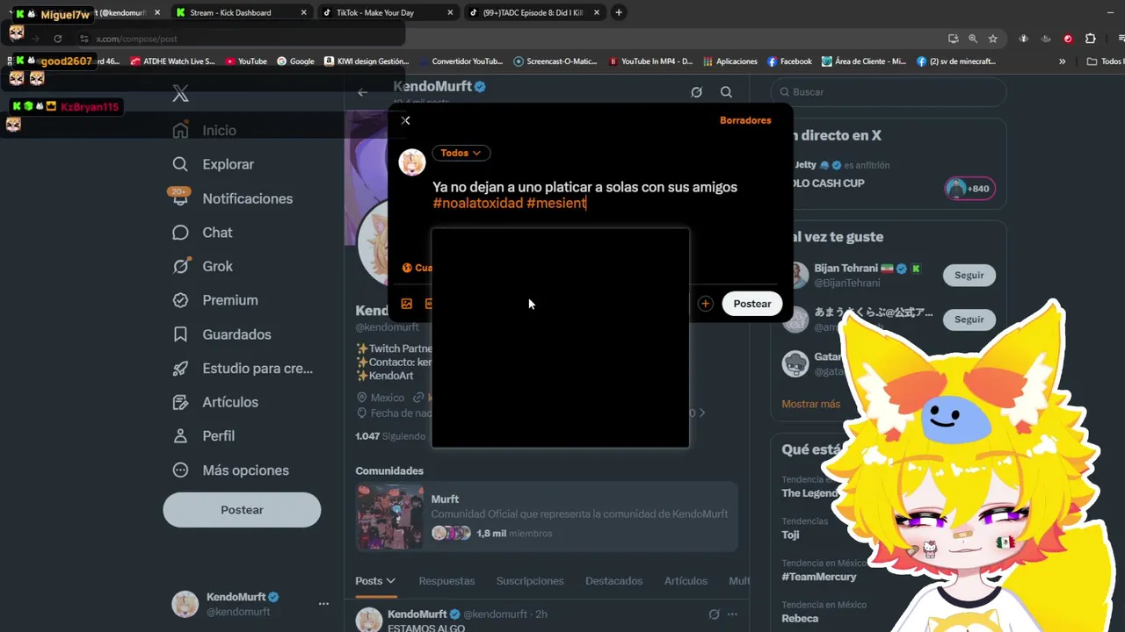Viewport: 1125px width, 632px height.
Task: Open more options on ESTAMOS AI GO post
Action: [x=732, y=614]
